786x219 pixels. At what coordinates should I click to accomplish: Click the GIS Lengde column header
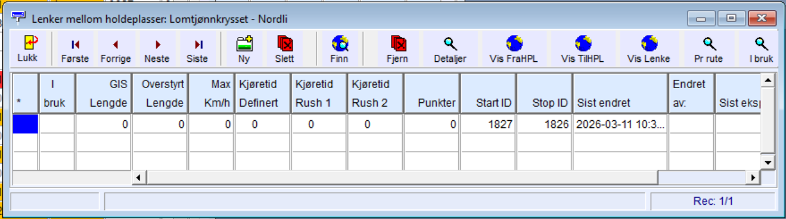pos(104,93)
